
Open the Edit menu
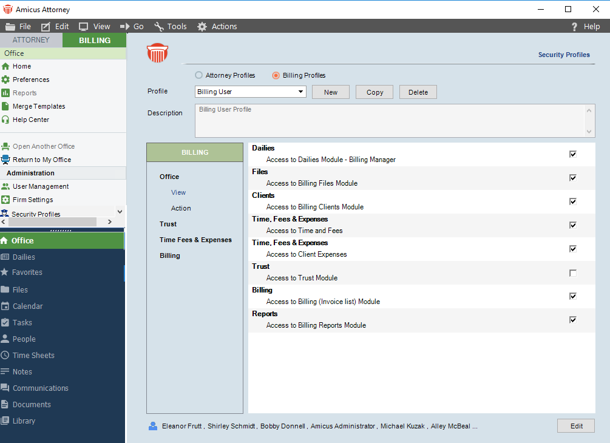pos(55,27)
